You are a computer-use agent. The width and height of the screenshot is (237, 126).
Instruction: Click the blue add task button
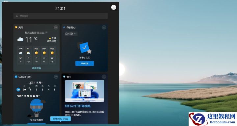coord(85,63)
